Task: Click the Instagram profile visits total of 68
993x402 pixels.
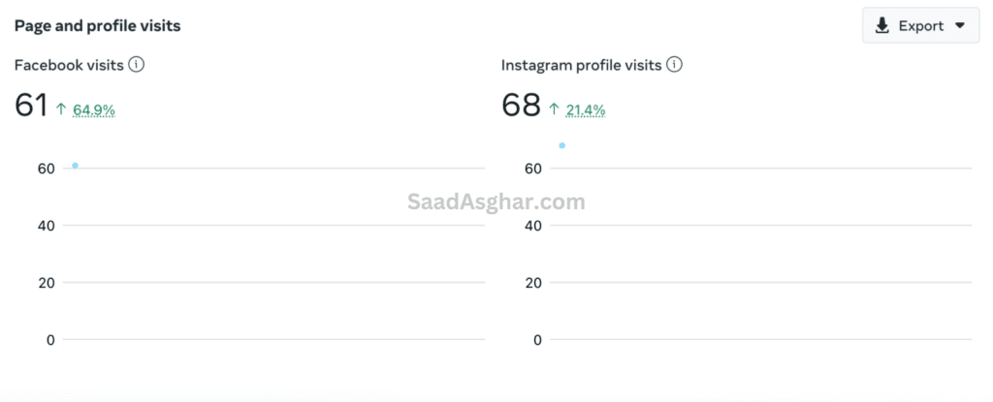Action: (521, 105)
